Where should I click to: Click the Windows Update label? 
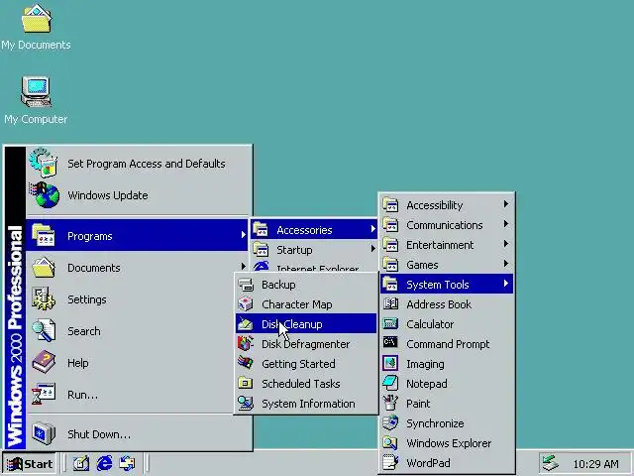click(108, 195)
